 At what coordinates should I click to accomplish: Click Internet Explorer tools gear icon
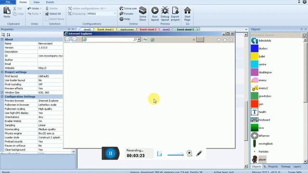(x=231, y=40)
